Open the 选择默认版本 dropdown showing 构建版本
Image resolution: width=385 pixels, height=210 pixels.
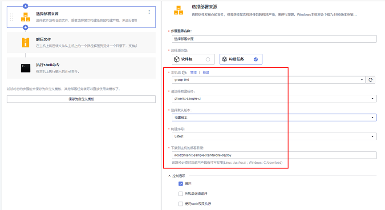pos(274,117)
